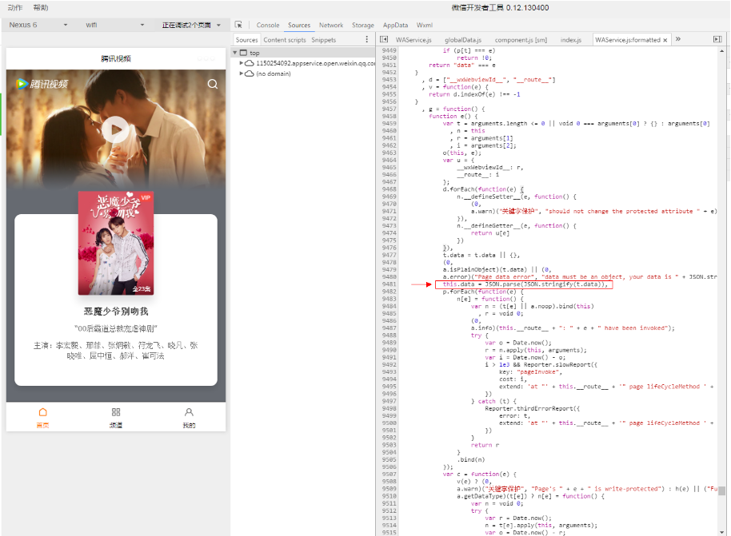731x536 pixels.
Task: Select the (no domain) tree entry
Action: tap(274, 73)
